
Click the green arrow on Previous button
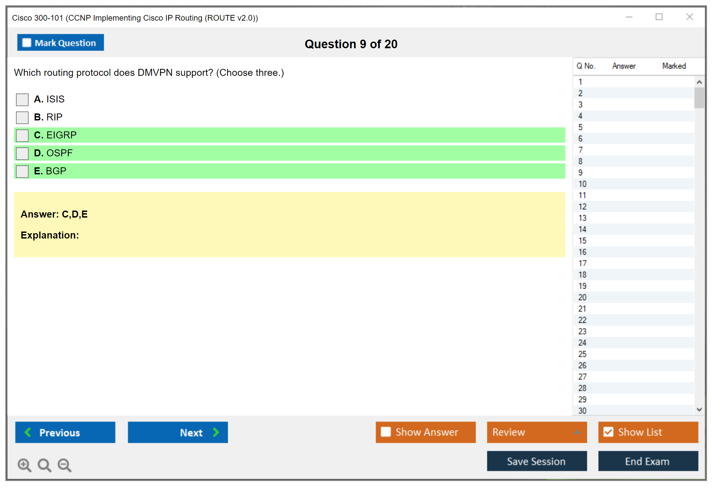click(x=28, y=432)
